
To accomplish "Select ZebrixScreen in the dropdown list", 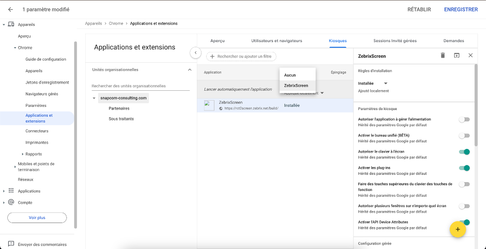I will [296, 86].
